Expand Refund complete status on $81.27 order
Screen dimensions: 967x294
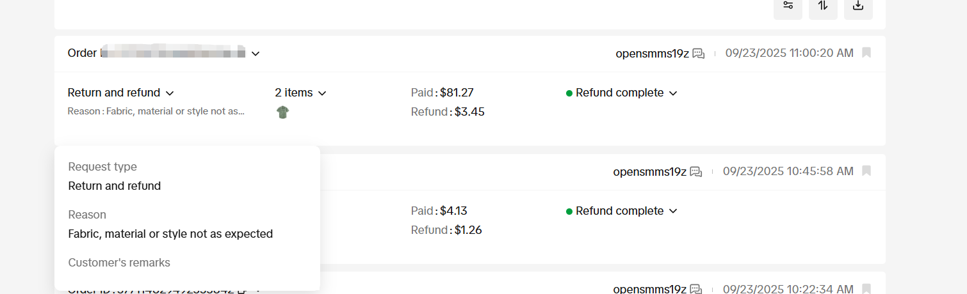[x=621, y=93]
